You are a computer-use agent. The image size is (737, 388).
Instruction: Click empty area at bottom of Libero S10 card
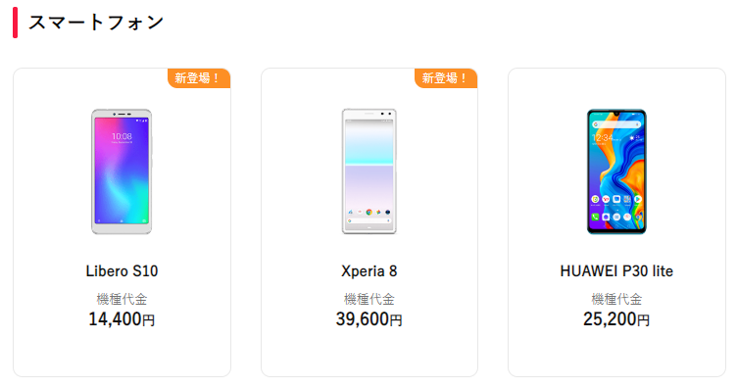pyautogui.click(x=122, y=354)
